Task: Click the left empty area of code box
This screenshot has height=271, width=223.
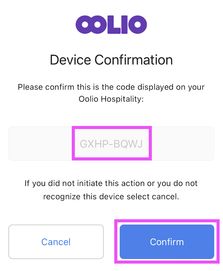Action: click(40, 144)
